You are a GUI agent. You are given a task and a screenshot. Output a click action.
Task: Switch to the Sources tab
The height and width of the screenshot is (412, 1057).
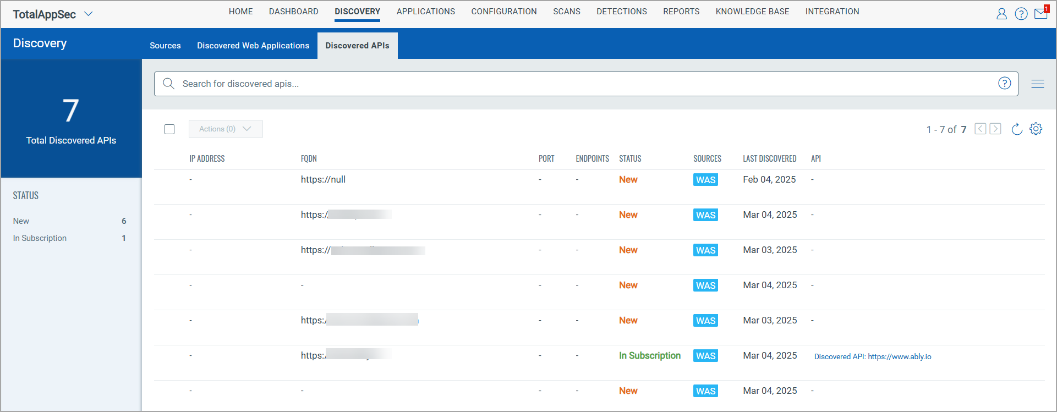(x=165, y=46)
